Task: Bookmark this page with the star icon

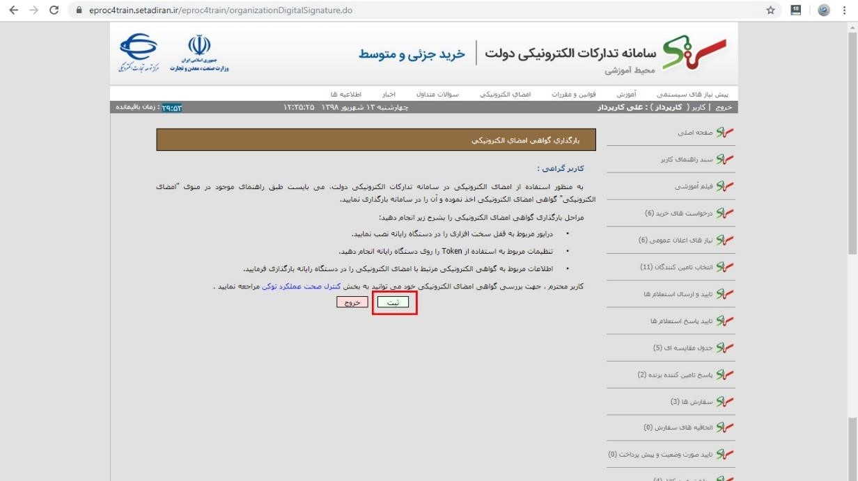Action: 770,10
